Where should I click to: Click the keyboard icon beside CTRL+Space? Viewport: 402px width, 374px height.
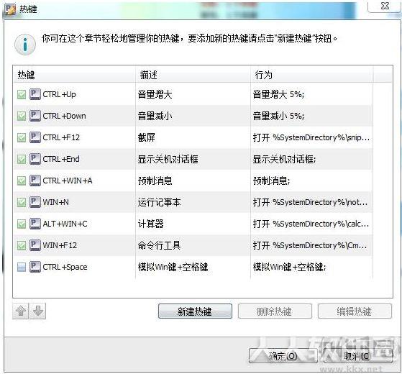coord(35,266)
